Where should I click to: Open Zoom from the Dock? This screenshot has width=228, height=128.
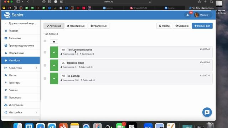click(148, 126)
